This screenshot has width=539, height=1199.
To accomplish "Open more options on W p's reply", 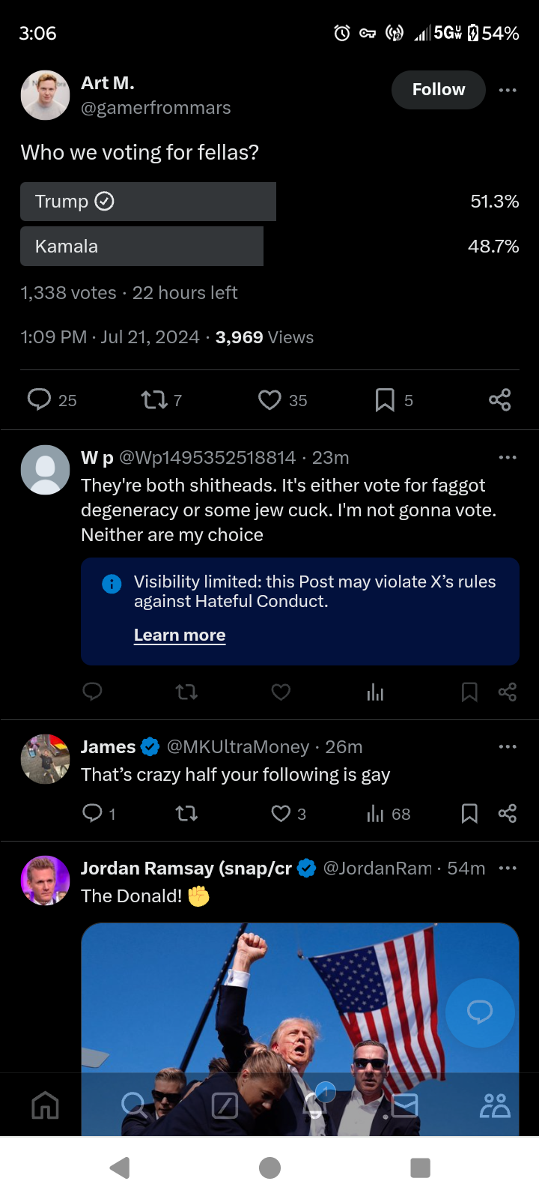I will pos(508,457).
